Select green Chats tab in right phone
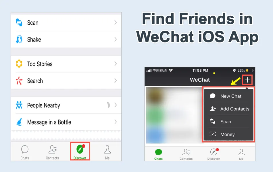273x172 pixels. (158, 154)
